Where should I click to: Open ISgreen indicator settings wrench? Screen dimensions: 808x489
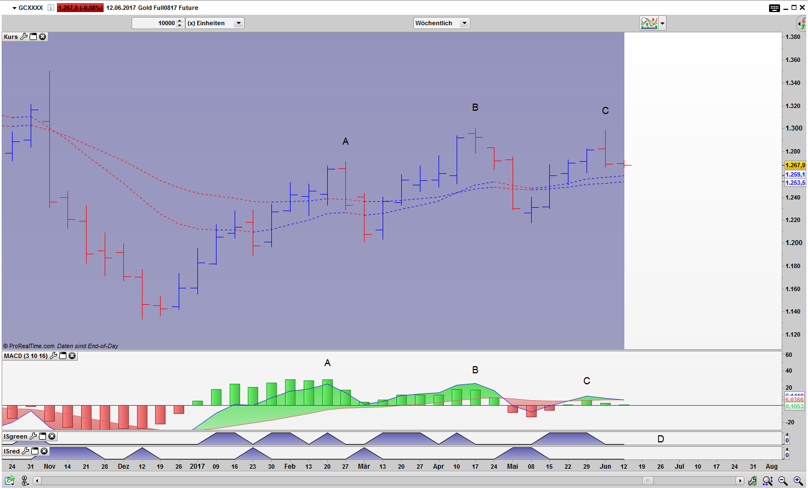point(33,436)
